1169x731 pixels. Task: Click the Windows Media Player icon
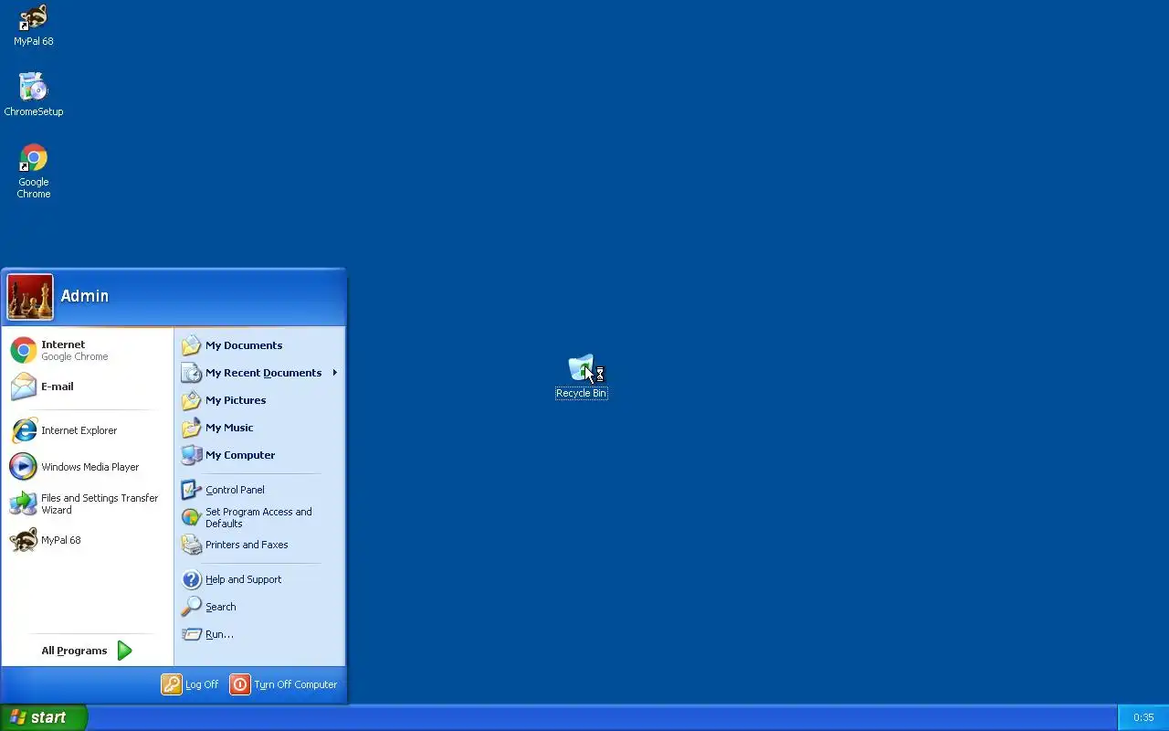tap(24, 467)
